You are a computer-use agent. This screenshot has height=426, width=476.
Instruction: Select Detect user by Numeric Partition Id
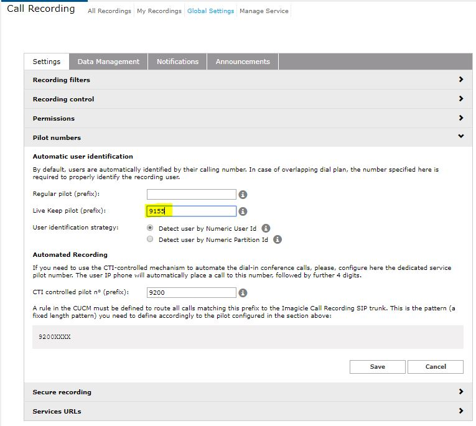pos(149,239)
